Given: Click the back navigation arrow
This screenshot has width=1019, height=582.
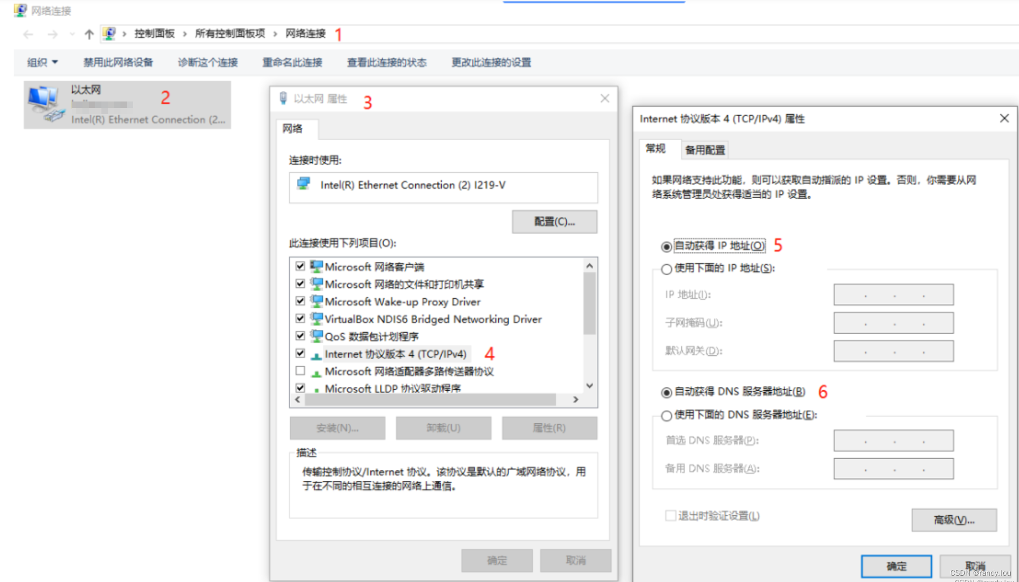Looking at the screenshot, I should click(x=29, y=34).
